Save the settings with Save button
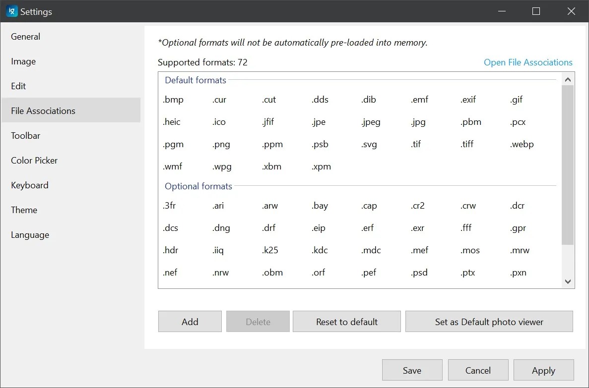Screen dimensions: 589x388 412,370
